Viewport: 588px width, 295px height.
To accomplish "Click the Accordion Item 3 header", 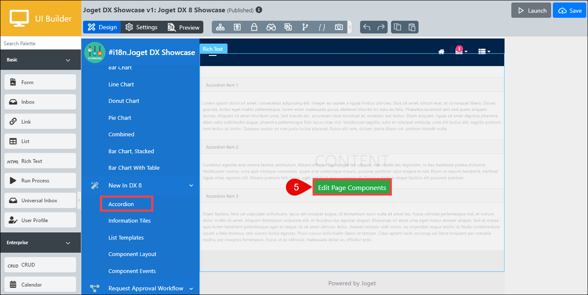I will click(x=352, y=196).
